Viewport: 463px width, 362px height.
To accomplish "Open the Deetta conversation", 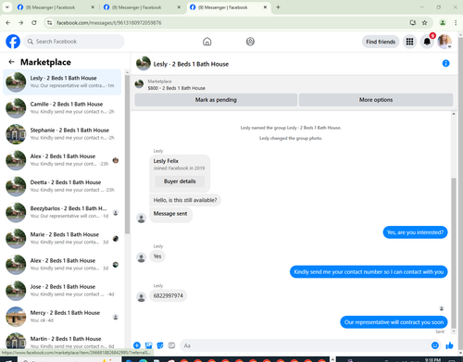I will point(62,186).
